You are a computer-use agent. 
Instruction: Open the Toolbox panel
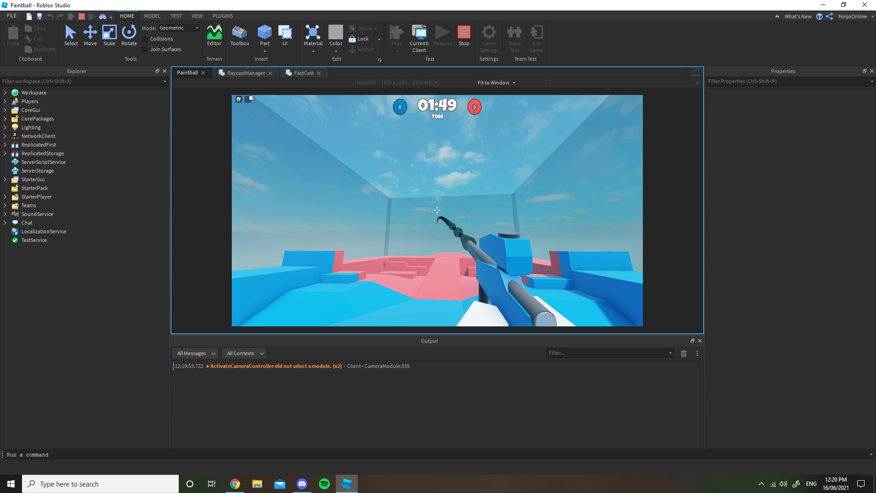click(x=240, y=35)
